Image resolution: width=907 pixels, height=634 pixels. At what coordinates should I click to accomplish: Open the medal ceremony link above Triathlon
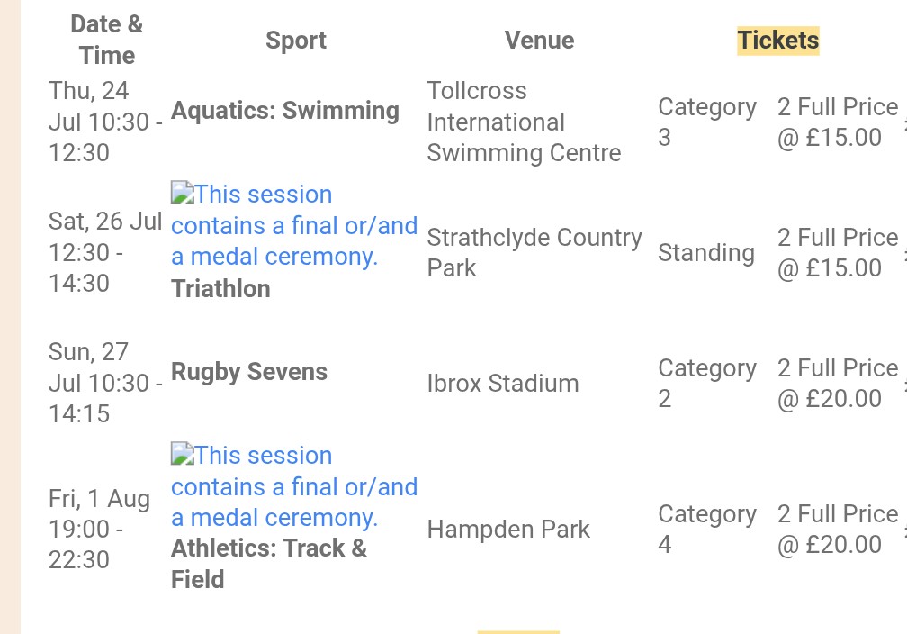click(x=294, y=226)
